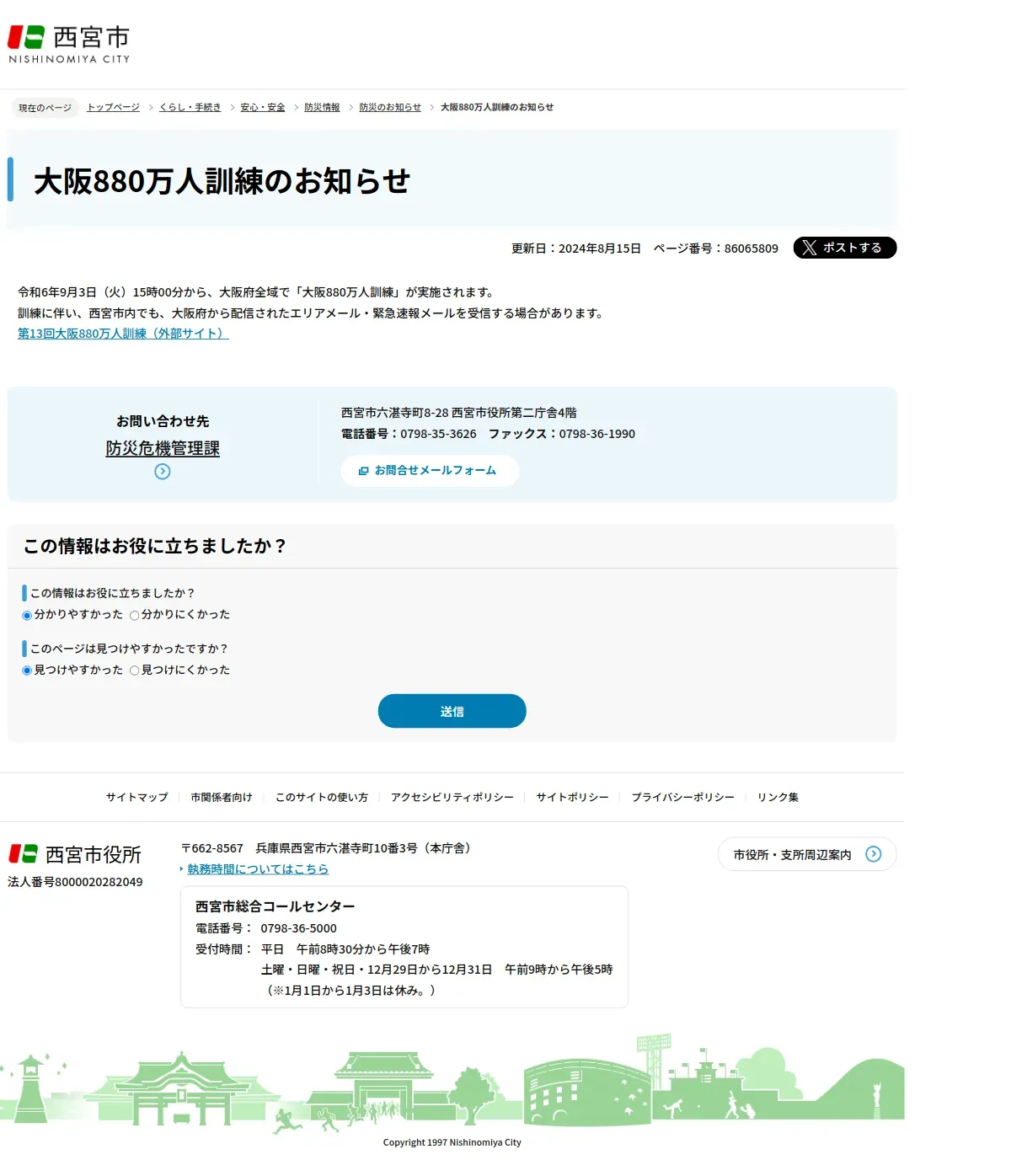Click the 市役所・支所周辺案内 button
The width and height of the screenshot is (1011, 1165).
(807, 854)
